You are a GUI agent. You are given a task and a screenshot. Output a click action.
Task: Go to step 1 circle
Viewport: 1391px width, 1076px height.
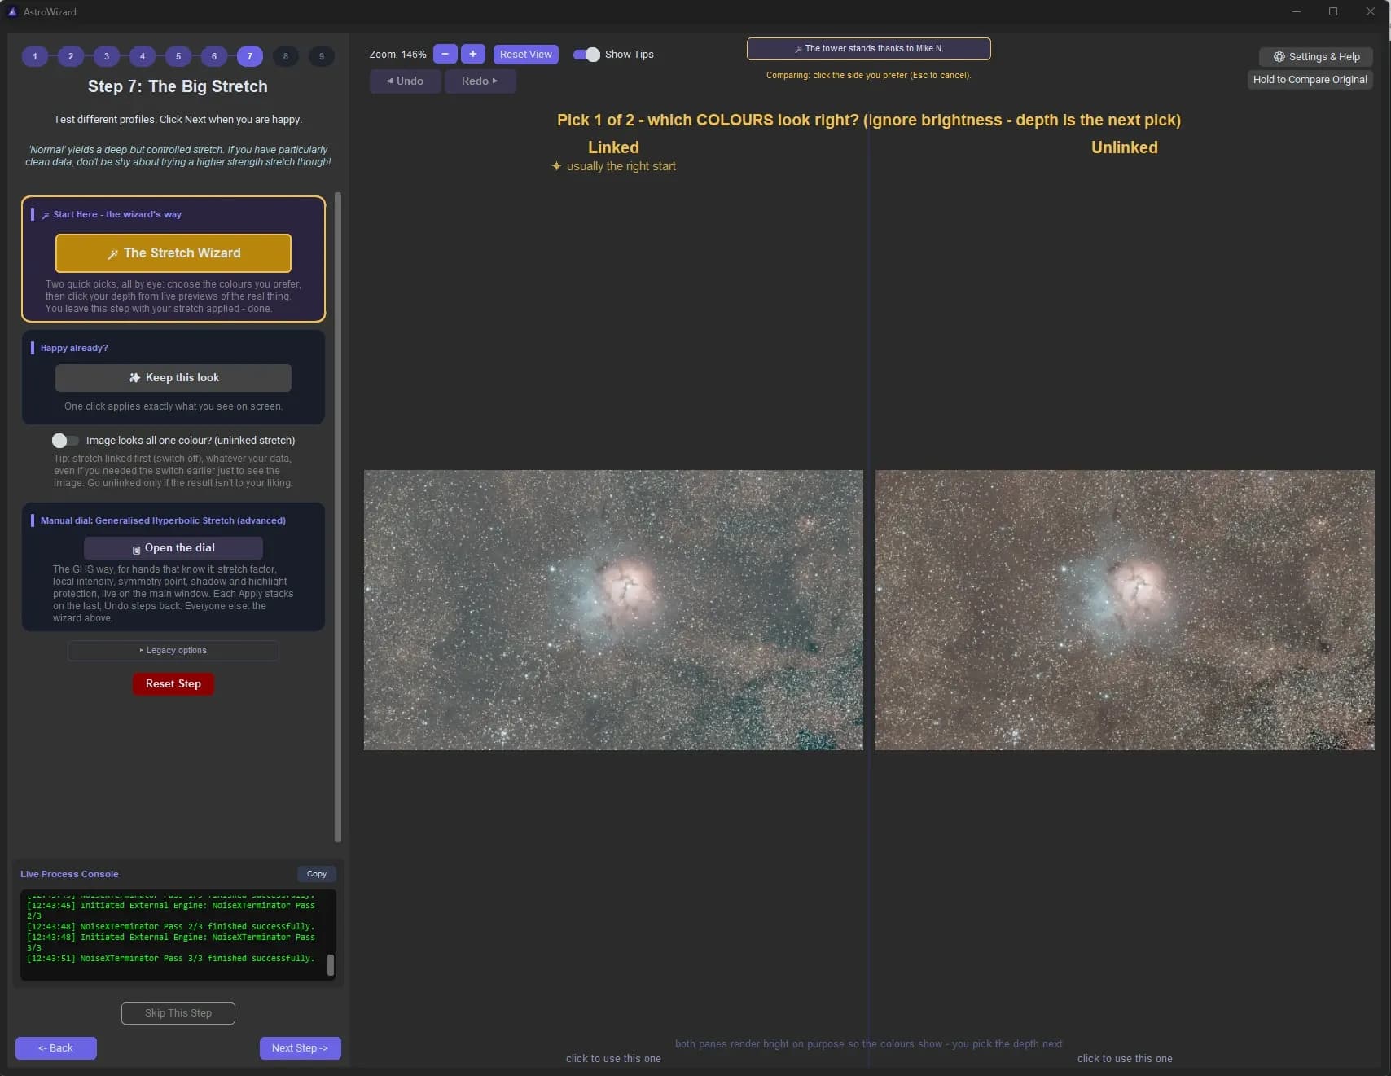[35, 56]
